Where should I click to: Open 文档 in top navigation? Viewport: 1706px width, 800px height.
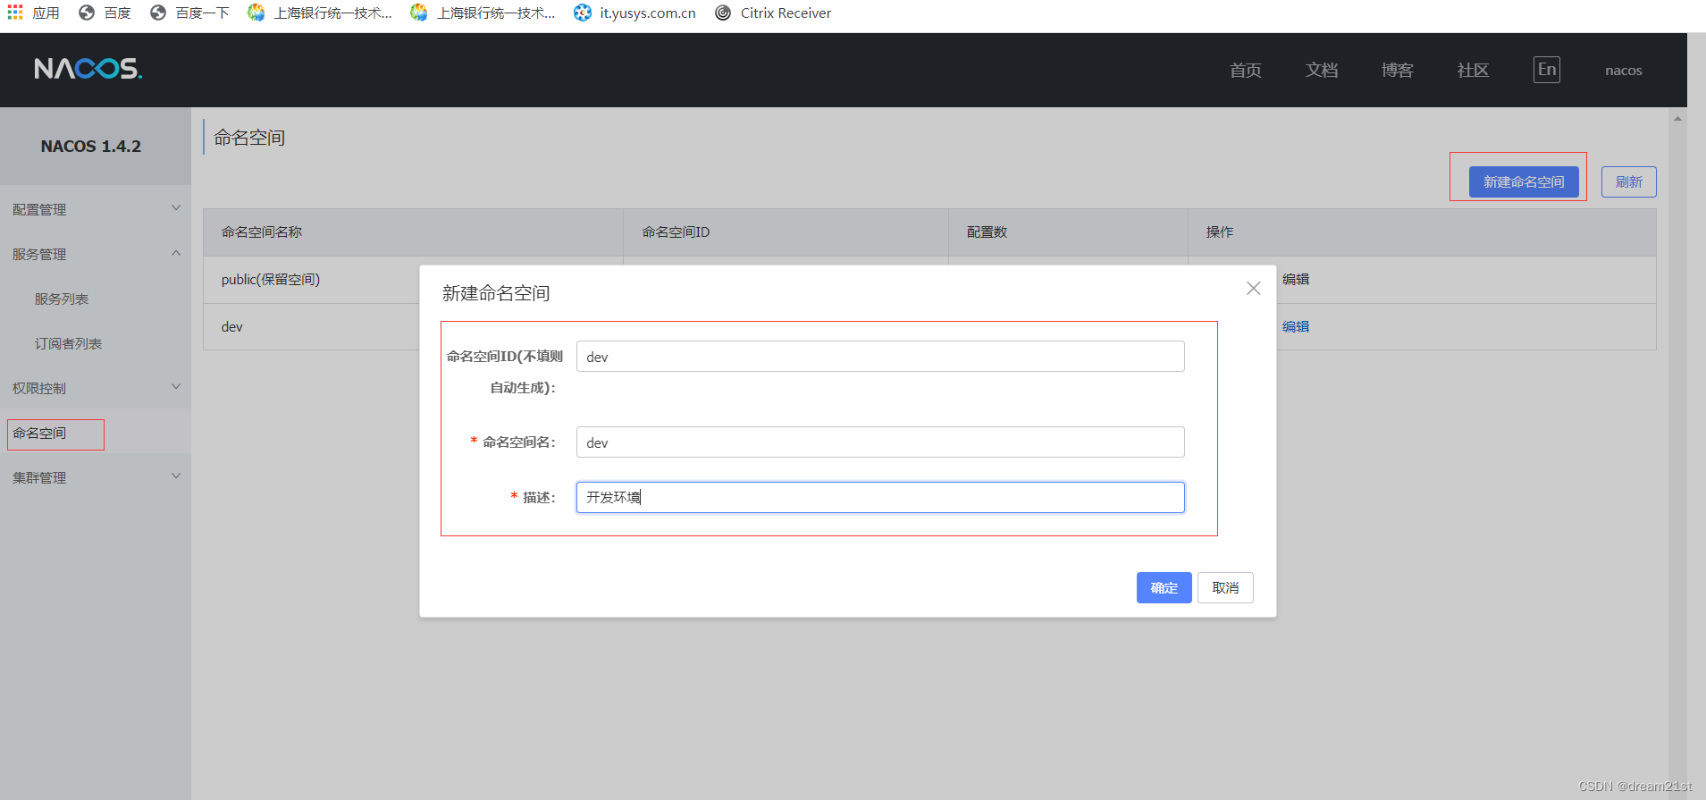point(1322,71)
